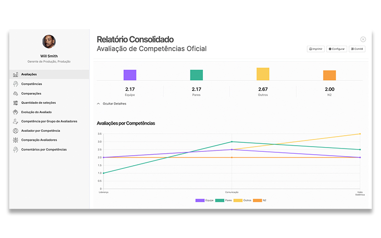This screenshot has width=381, height=238.
Task: Click the Evolução do Avaliado icon
Action: point(16,112)
